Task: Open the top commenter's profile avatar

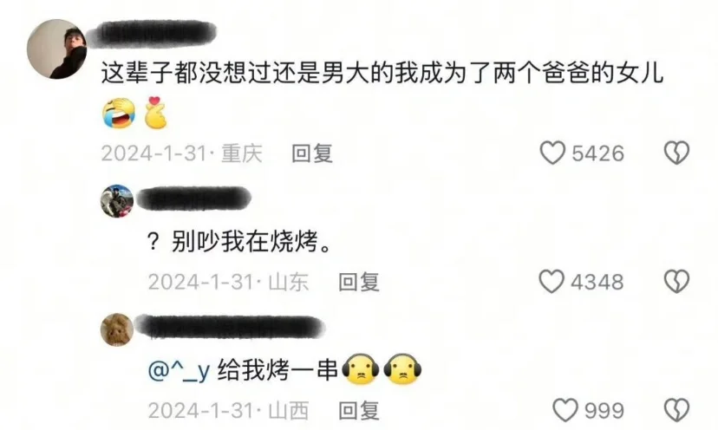Action: pos(56,49)
